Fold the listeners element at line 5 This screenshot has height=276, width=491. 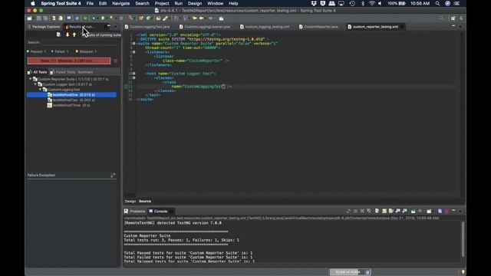point(133,52)
